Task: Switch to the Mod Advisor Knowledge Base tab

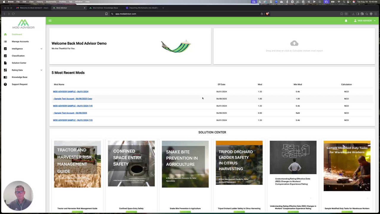Action: pos(105,8)
